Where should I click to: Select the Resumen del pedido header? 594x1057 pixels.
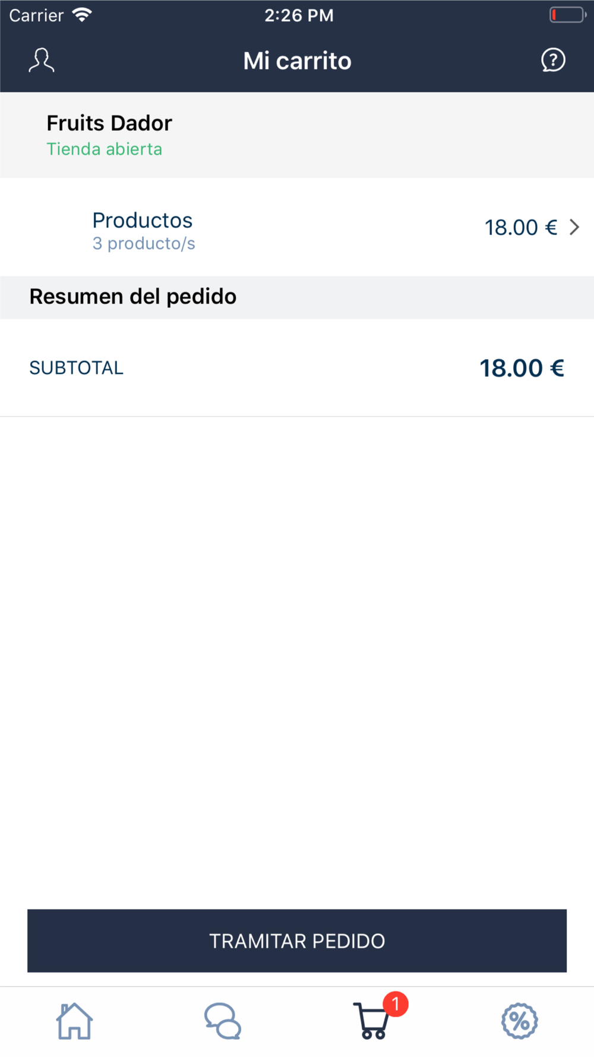[133, 296]
